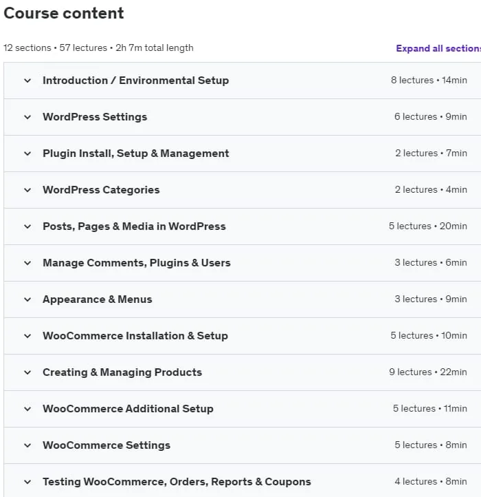
Task: Expand chevron for WooCommerce Additional Setup
Action: tap(27, 409)
